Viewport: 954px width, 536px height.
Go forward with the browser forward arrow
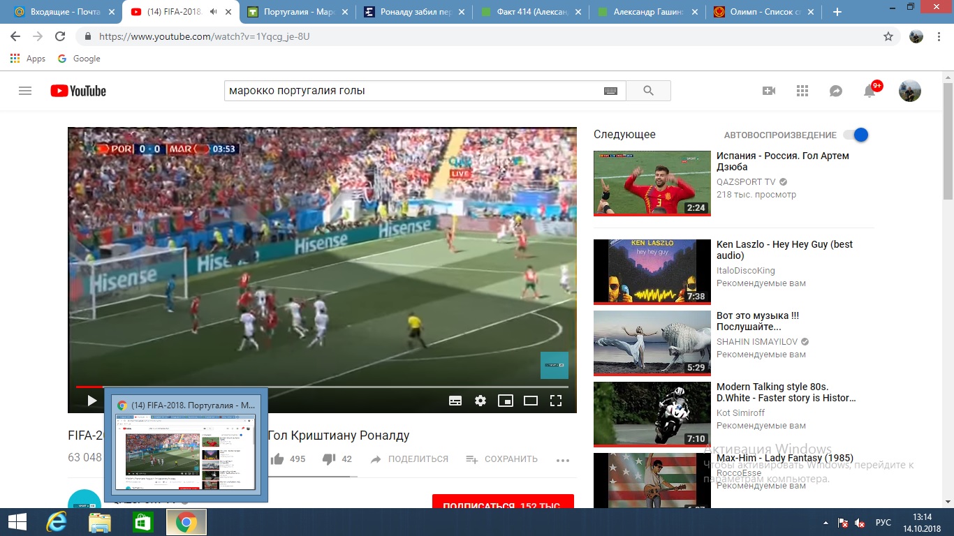coord(38,36)
